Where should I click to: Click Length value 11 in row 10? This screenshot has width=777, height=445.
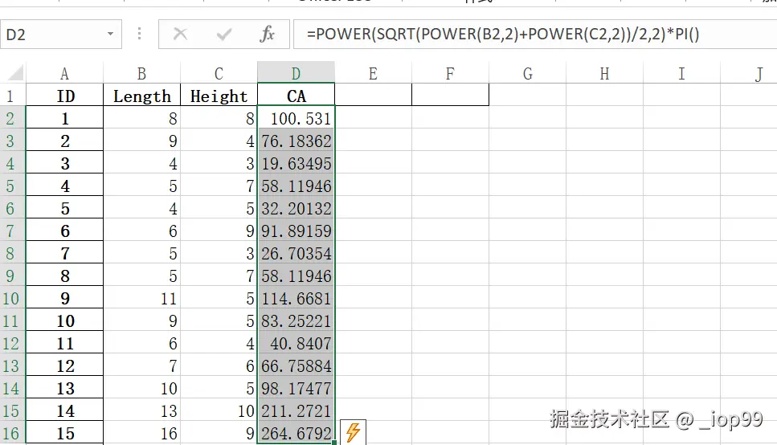141,298
